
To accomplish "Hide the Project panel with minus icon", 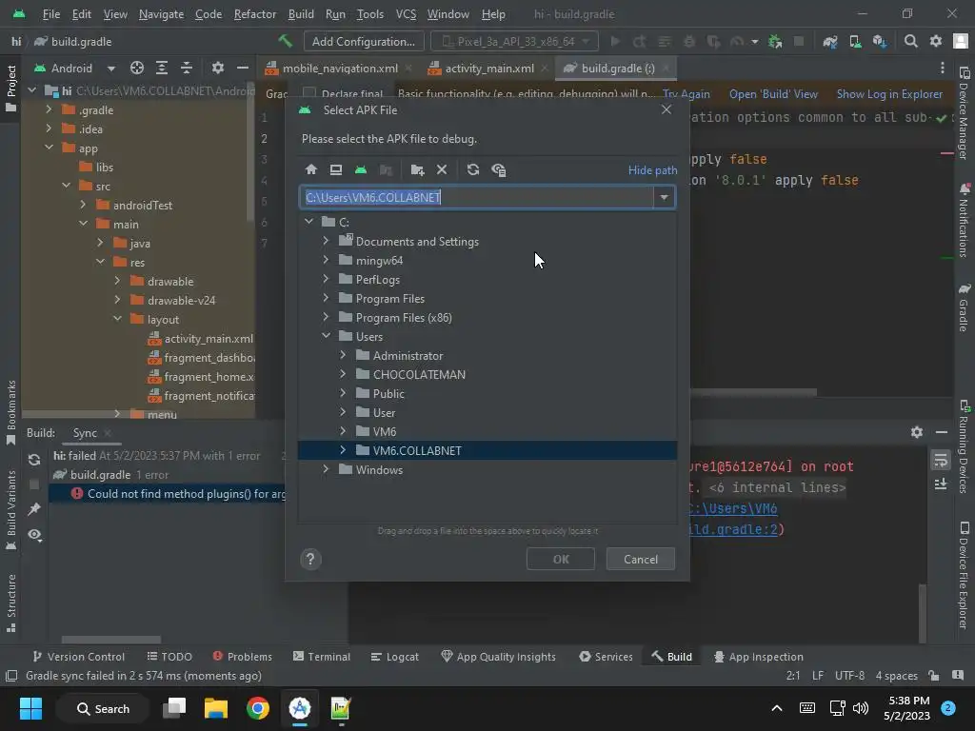I will (243, 68).
